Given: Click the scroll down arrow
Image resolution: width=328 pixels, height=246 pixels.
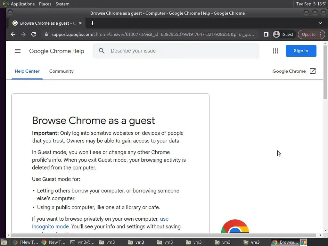Looking at the screenshot, I should [325, 230].
